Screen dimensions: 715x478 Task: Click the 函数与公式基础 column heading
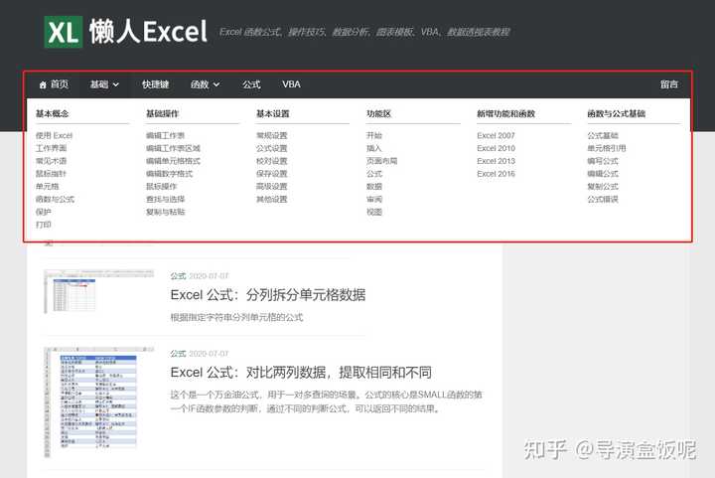[x=616, y=113]
